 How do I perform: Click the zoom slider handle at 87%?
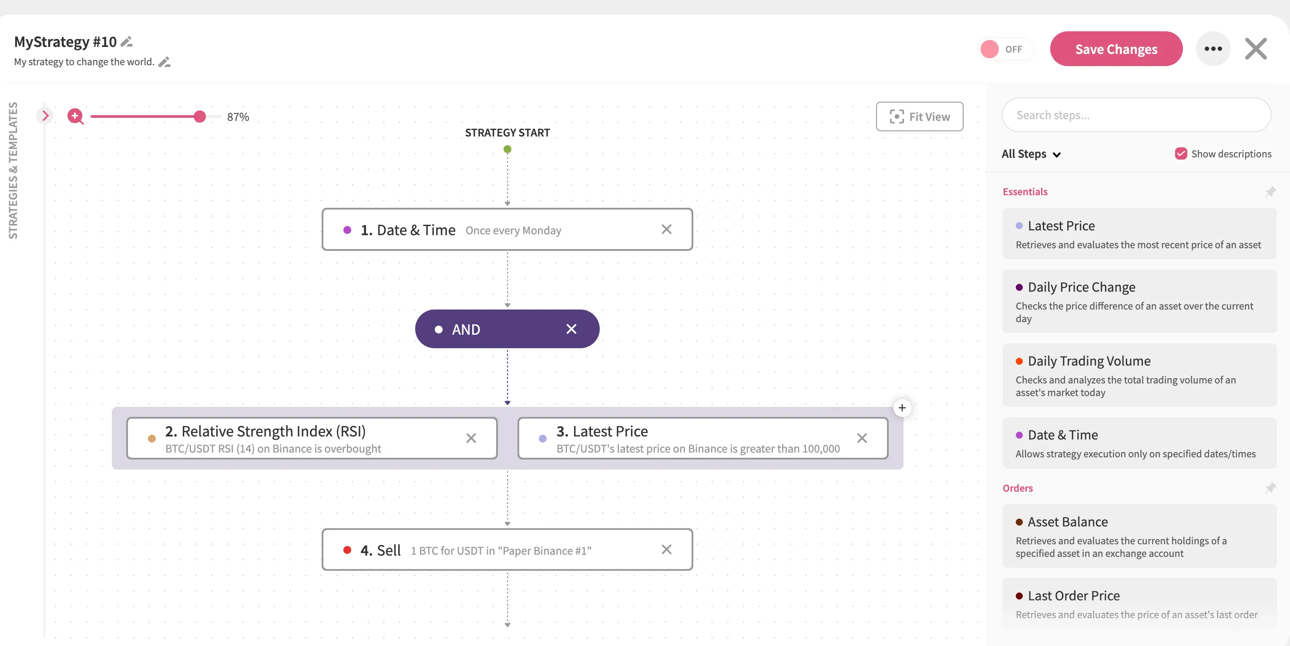tap(200, 117)
